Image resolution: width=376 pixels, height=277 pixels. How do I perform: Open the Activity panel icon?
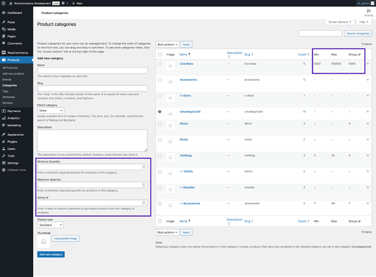(368, 12)
